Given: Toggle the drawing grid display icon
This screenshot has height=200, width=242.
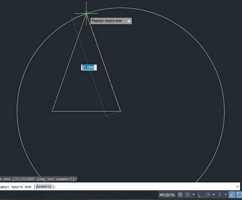Looking at the screenshot, I should [x=180, y=195].
